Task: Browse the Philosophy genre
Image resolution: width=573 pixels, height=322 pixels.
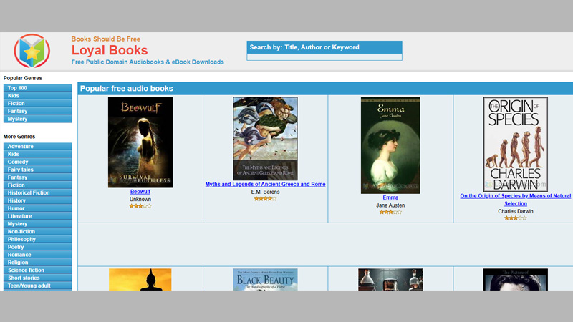Action: coord(38,239)
